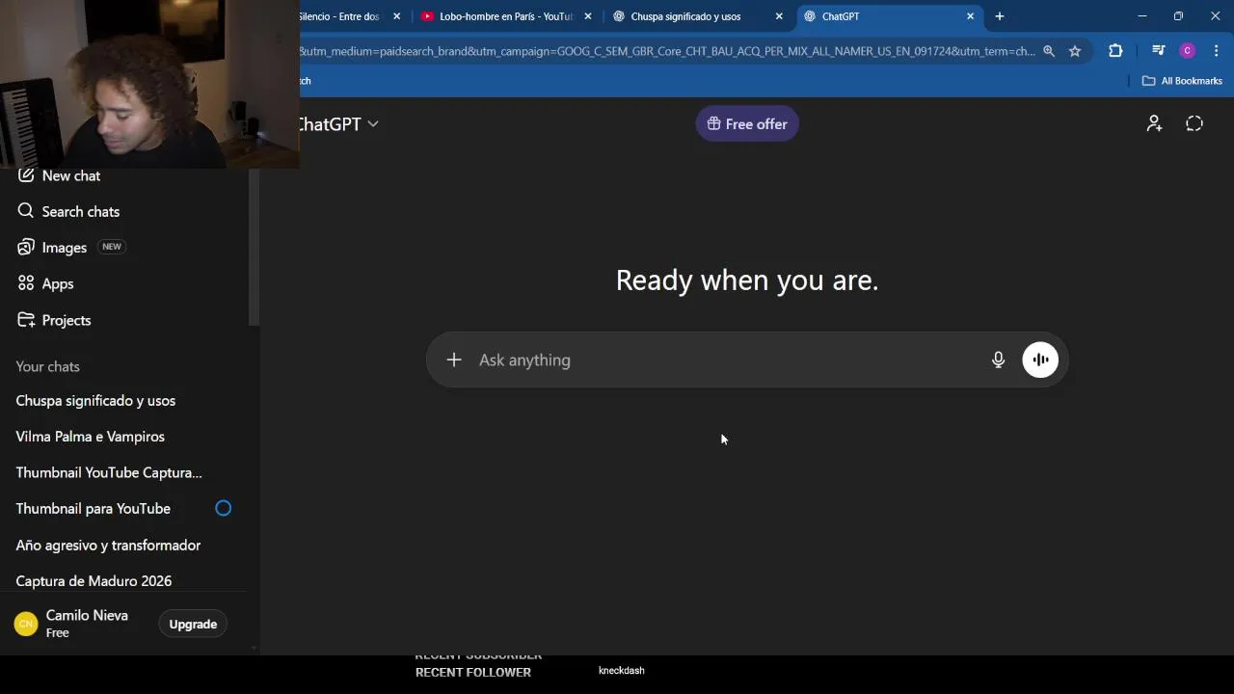Image resolution: width=1234 pixels, height=694 pixels.
Task: Click the Upgrade button
Action: 193,624
